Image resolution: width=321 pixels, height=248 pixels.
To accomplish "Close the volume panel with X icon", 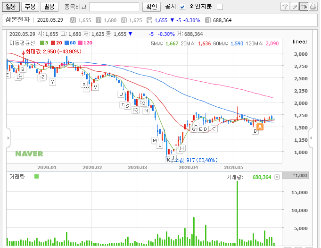I will click(277, 177).
